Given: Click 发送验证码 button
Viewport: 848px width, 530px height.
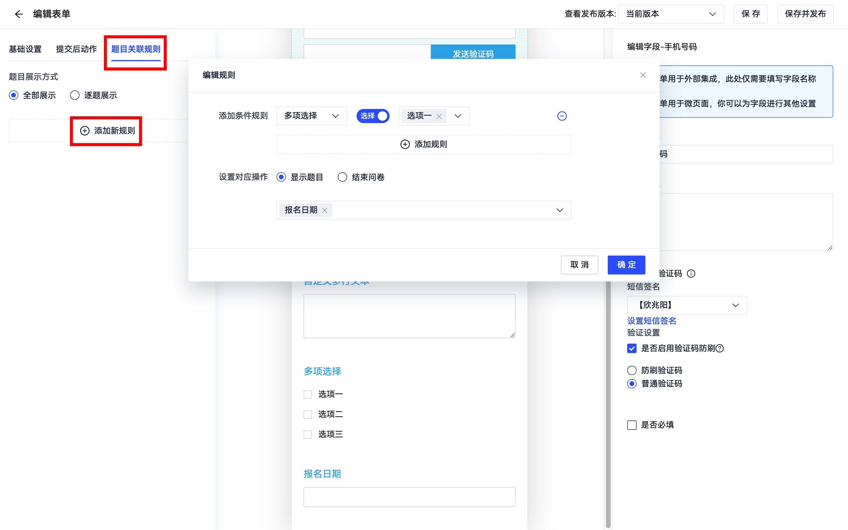Looking at the screenshot, I should coord(473,52).
